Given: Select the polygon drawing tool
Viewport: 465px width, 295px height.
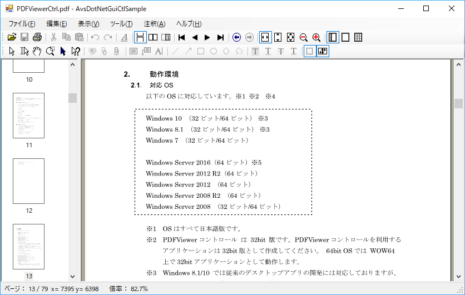Looking at the screenshot, I should click(x=226, y=51).
